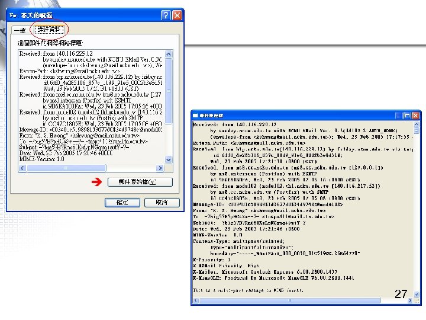Close the message source window

click(x=415, y=116)
